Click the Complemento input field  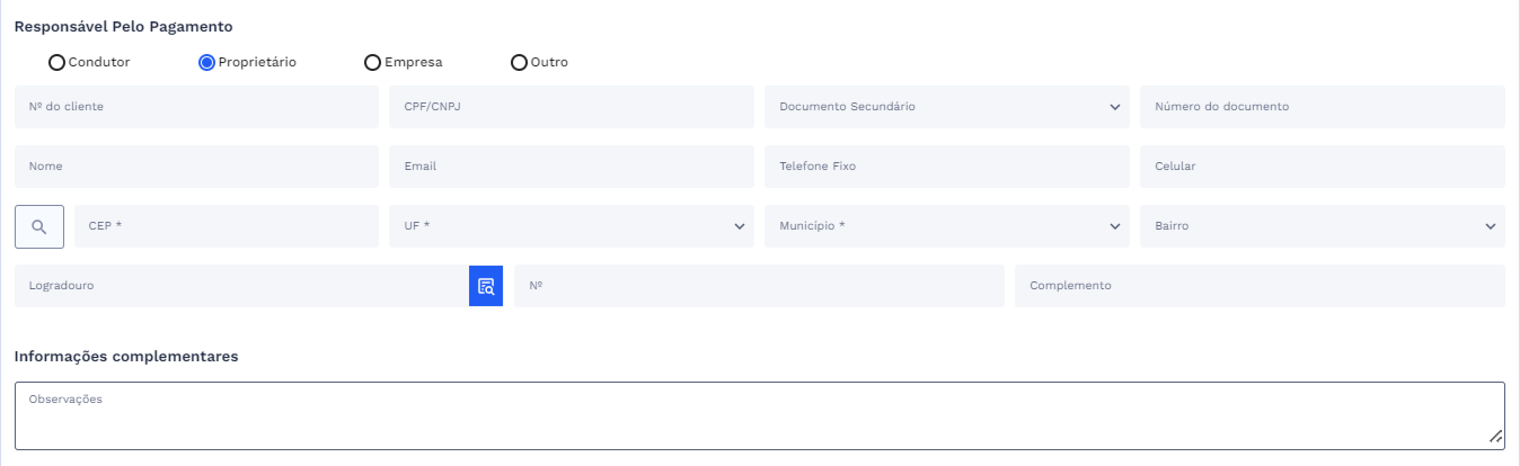(x=1259, y=286)
